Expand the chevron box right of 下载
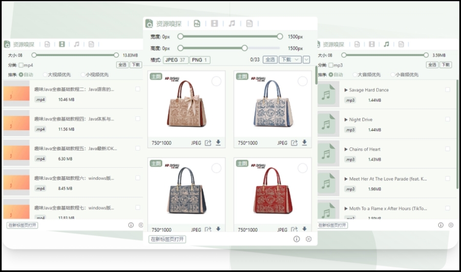This screenshot has height=272, width=461. (x=306, y=60)
